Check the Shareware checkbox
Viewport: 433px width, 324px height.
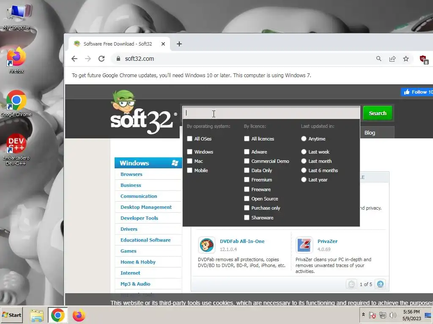coord(247,217)
